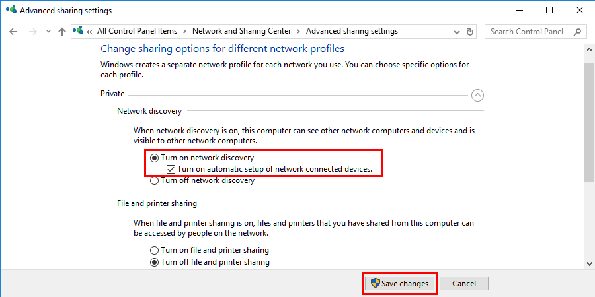Click the double chevron in address bar
Screen dimensions: 595x297
point(89,32)
